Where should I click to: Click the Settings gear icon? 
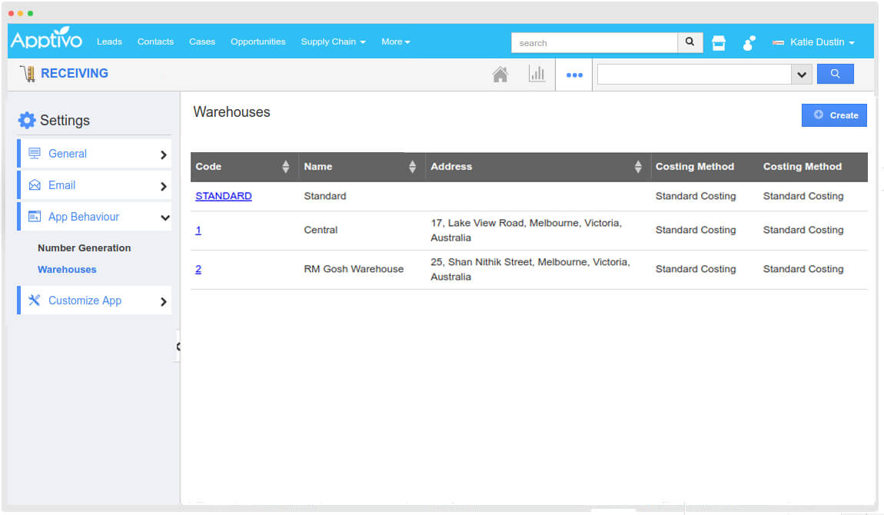[27, 121]
